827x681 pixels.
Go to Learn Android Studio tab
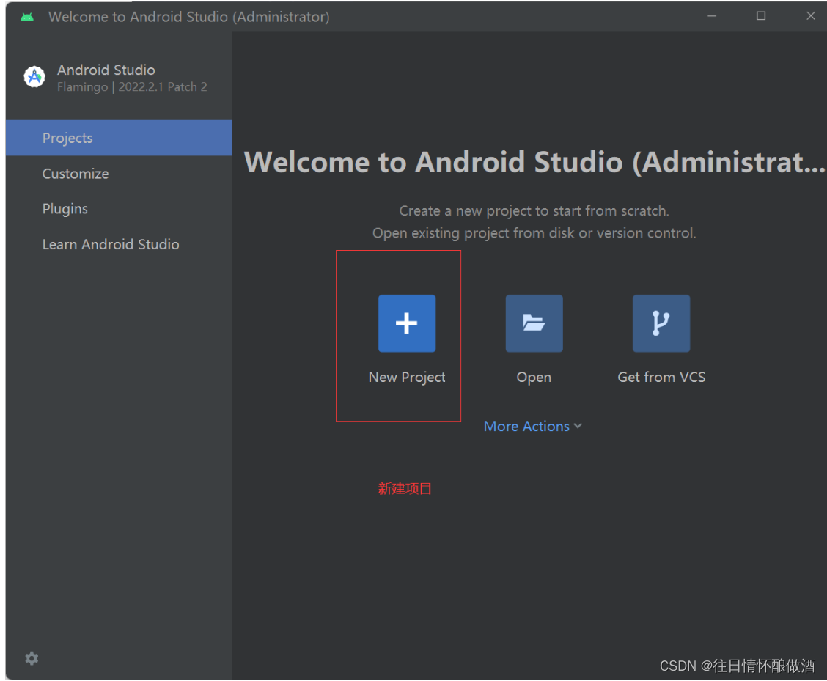tap(120, 244)
